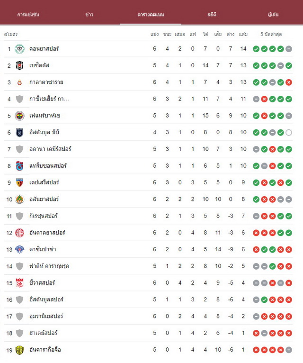Open the ข่าว tab
Image resolution: width=303 pixels, height=363 pixels.
click(x=89, y=15)
